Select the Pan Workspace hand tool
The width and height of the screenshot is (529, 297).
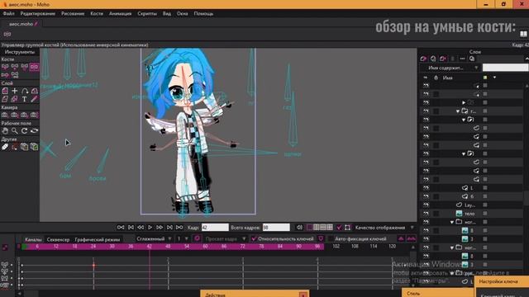(x=5, y=131)
